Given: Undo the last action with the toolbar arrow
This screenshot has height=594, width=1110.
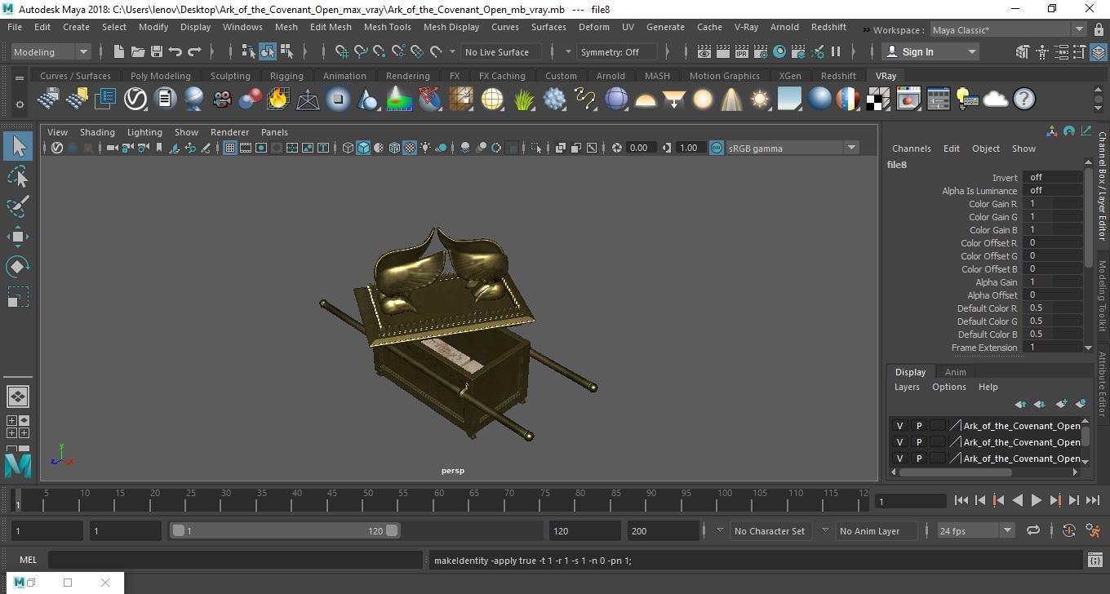Looking at the screenshot, I should coord(175,51).
